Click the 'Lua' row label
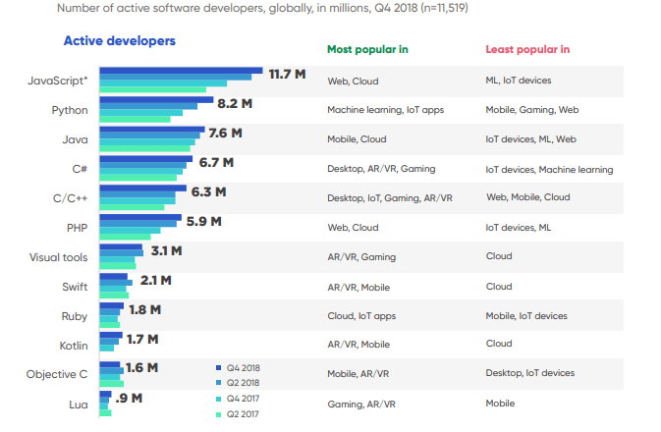 79,405
